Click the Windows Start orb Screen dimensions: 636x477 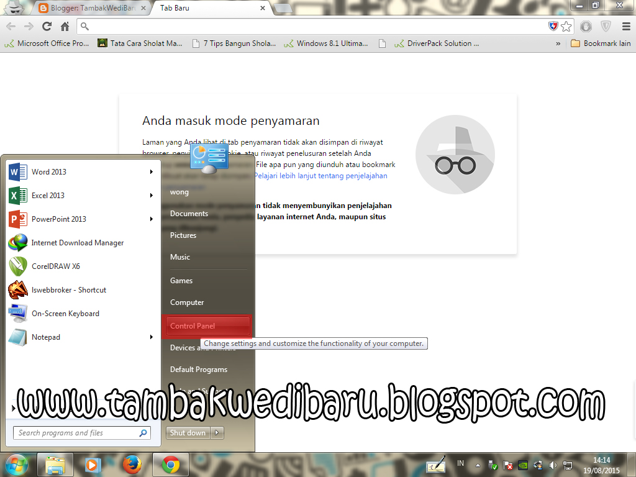coord(16,465)
